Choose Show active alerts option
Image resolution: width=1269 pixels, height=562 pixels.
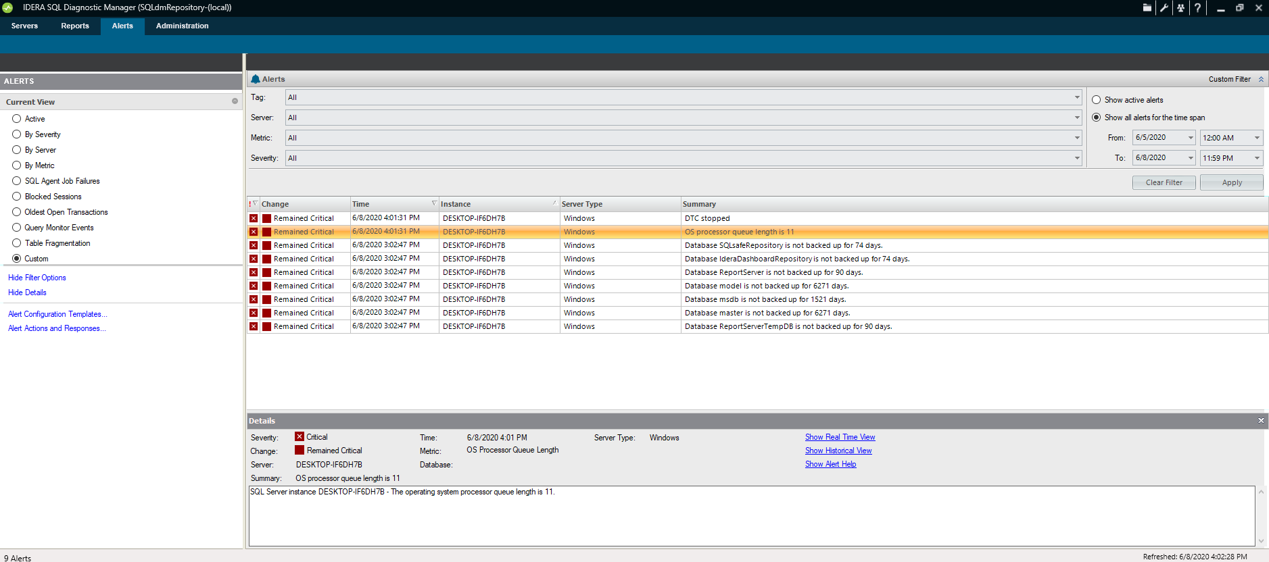click(x=1096, y=100)
